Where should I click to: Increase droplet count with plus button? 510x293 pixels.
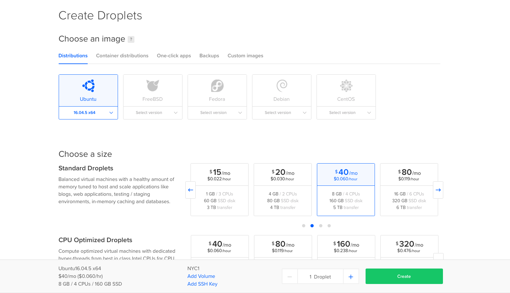(351, 277)
